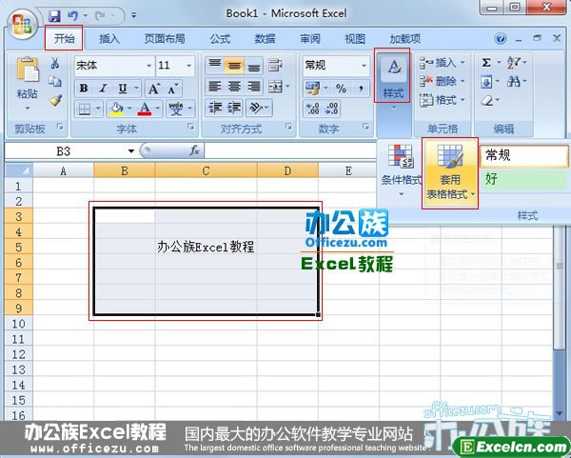Open the phonetic guide (wén) button

point(176,109)
